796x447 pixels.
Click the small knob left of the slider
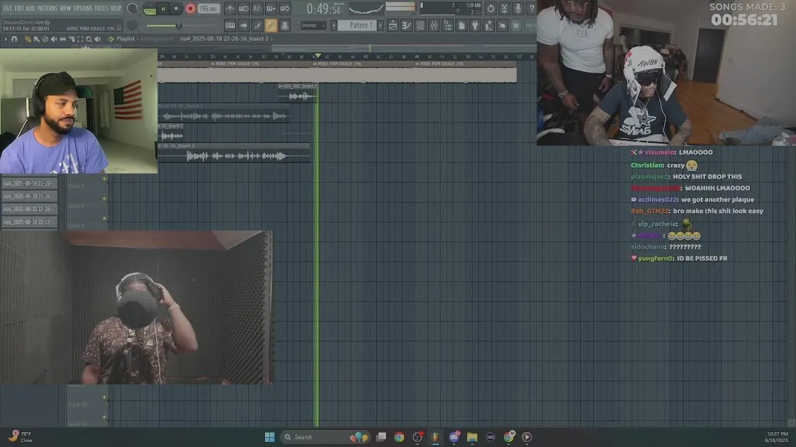point(132,25)
